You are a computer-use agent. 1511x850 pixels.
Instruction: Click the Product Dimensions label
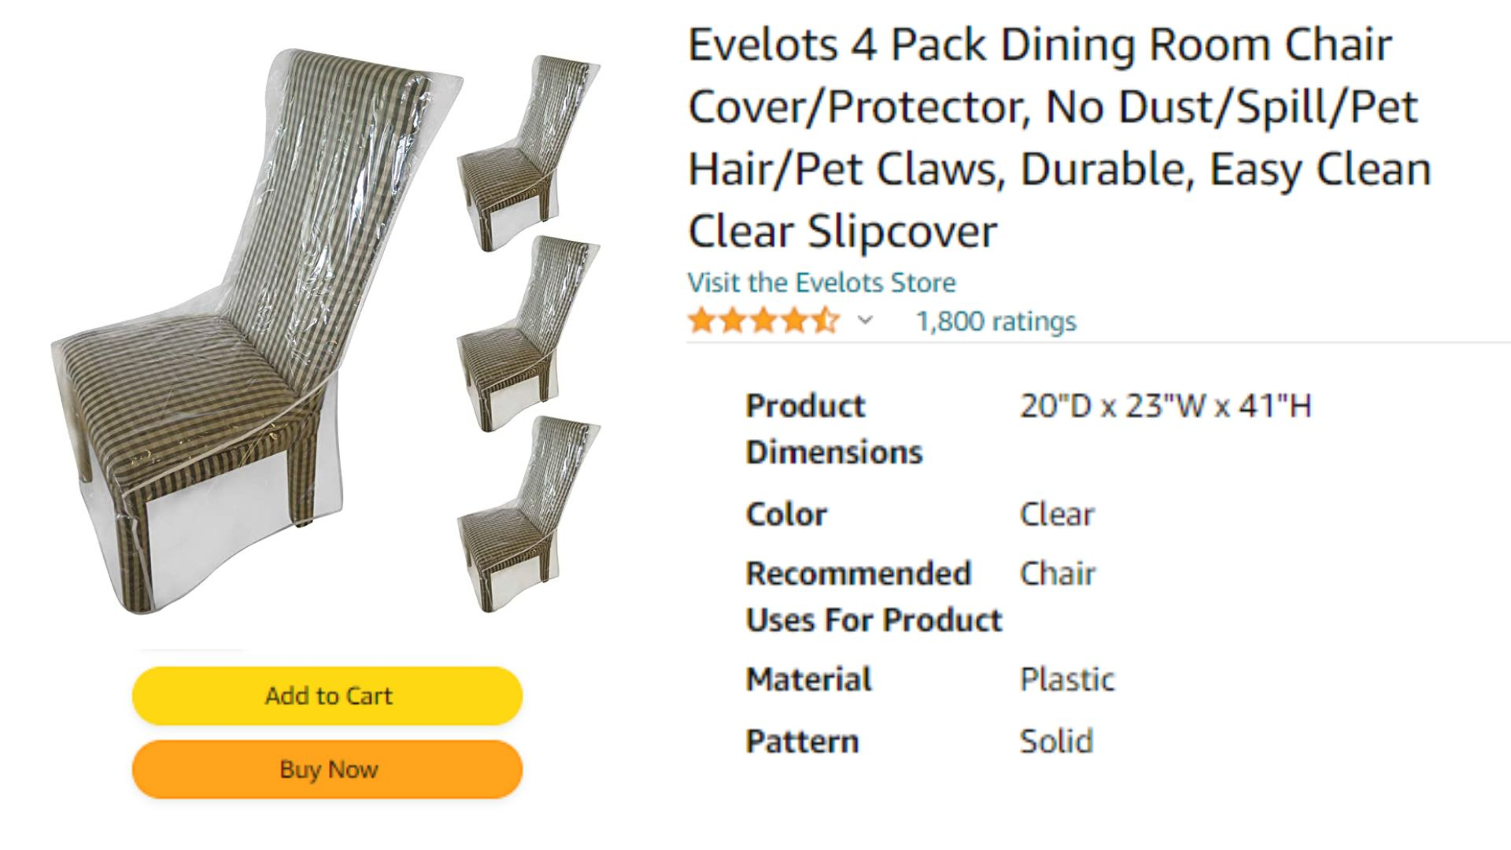pos(834,429)
